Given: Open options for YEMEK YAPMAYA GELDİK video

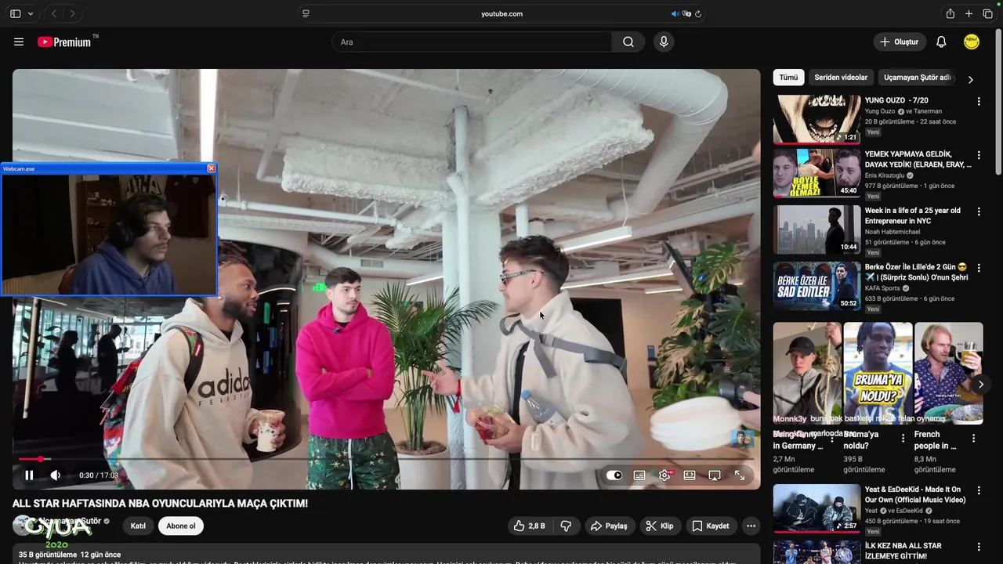Looking at the screenshot, I should 978,156.
